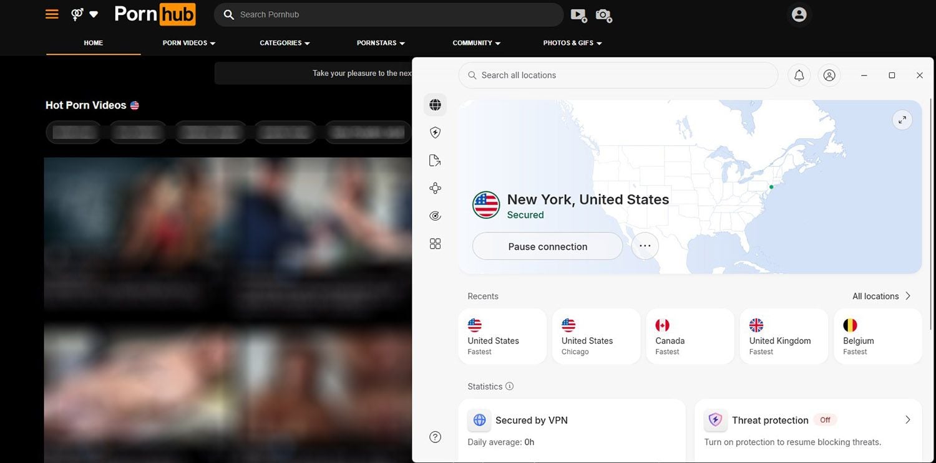Open connection more options ellipsis button
936x463 pixels.
645,246
